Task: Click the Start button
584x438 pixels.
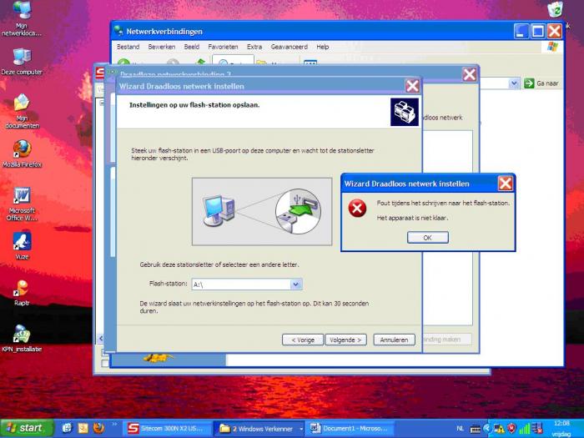Action: pyautogui.click(x=28, y=428)
